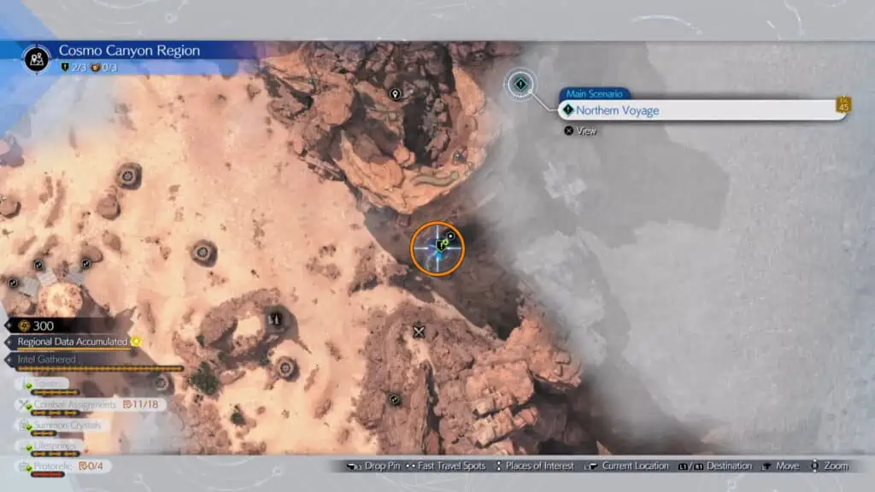This screenshot has width=875, height=492.
Task: Select the Main Scenario diamond map marker
Action: point(520,85)
